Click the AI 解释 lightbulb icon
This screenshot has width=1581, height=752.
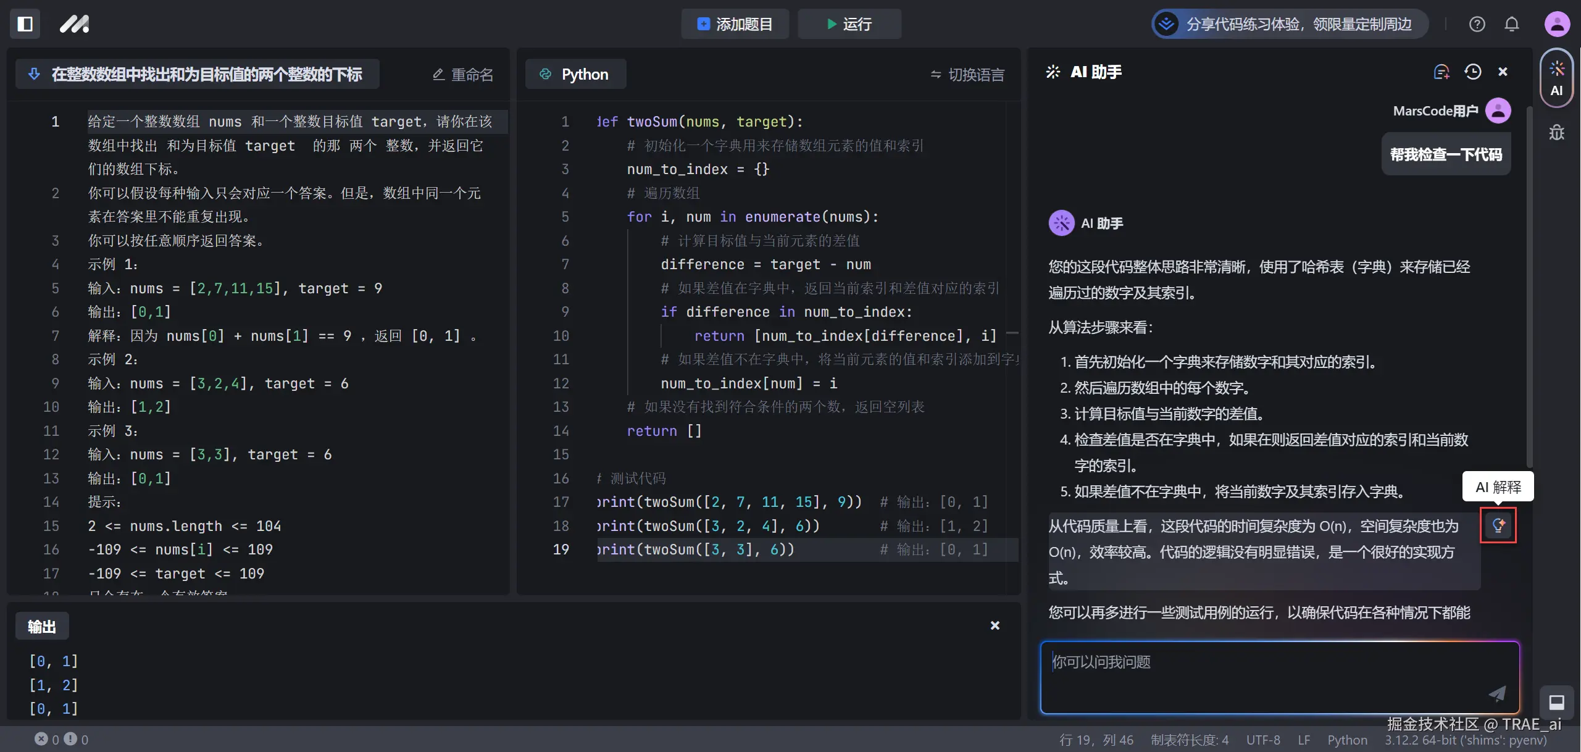(1498, 525)
